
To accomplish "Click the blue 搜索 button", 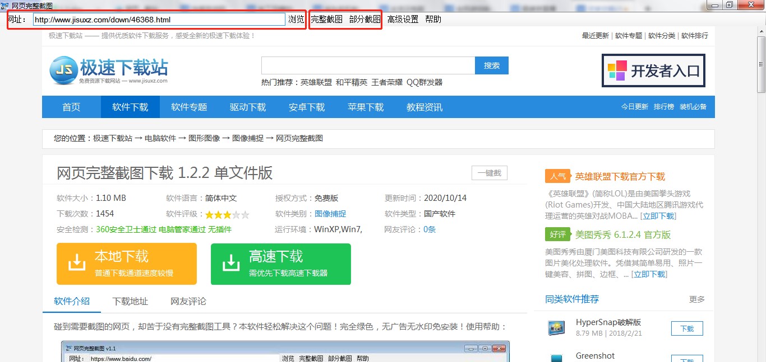I will pyautogui.click(x=491, y=65).
